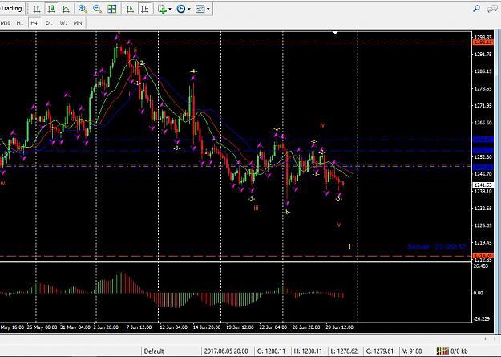Click the connection status bars icon
The image size is (501, 357).
[442, 351]
